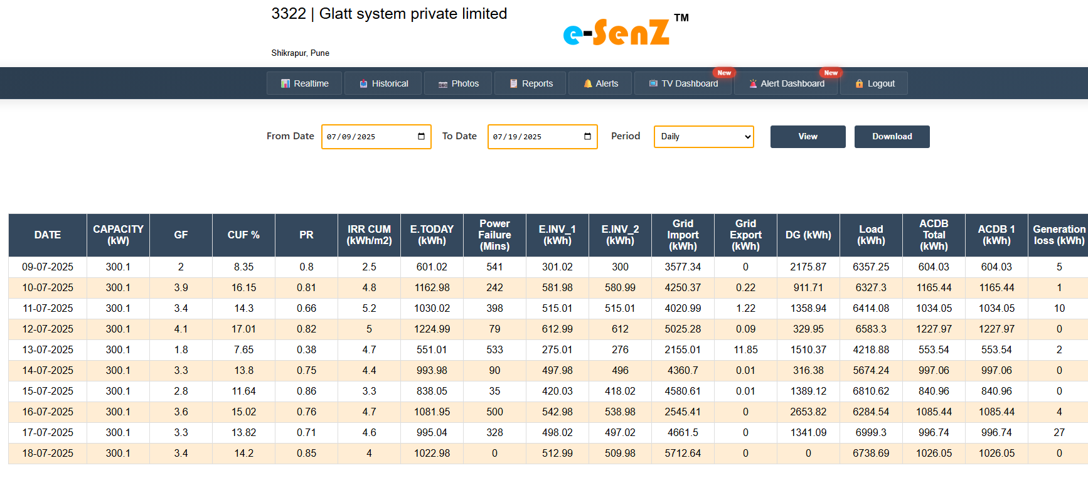
Task: Click the DG (kWh) column header
Action: 808,235
